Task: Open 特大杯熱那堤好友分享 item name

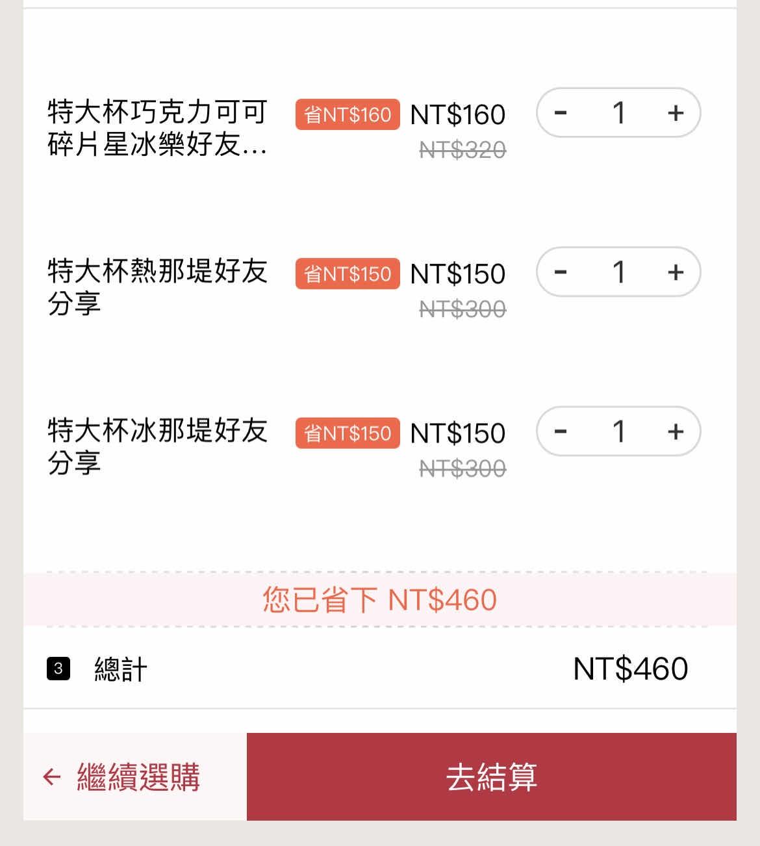Action: (x=157, y=287)
